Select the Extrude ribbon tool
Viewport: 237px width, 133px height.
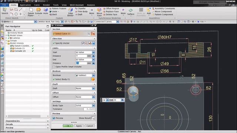[39, 11]
